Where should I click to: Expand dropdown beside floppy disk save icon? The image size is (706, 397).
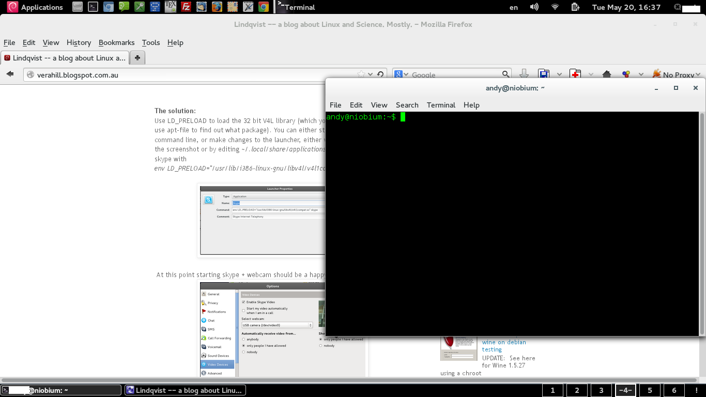coord(559,75)
